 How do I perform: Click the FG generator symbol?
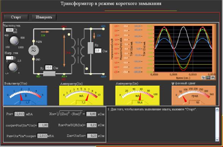(x=34, y=50)
